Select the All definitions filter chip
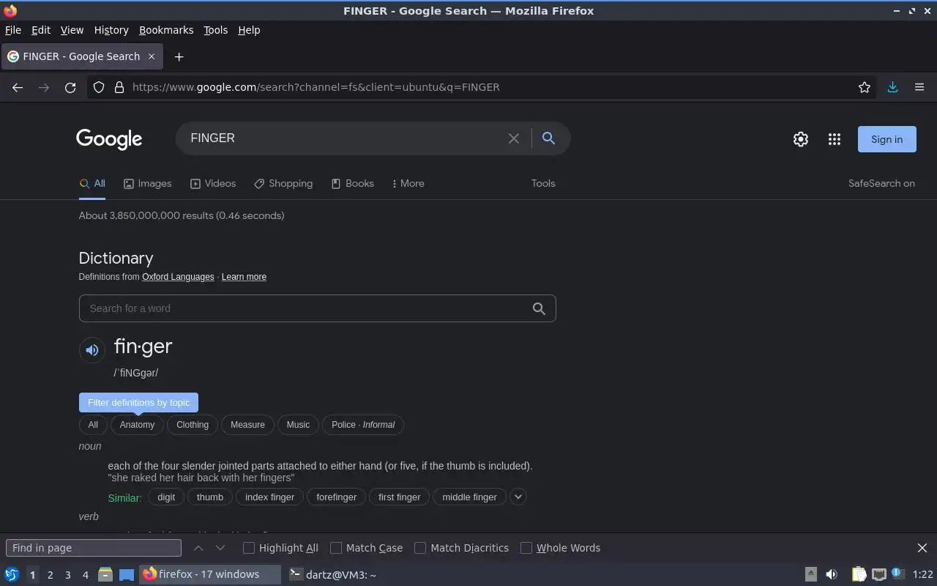The width and height of the screenshot is (937, 586). 93,425
